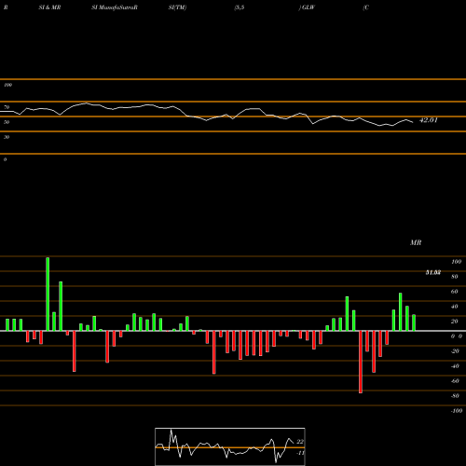The width and height of the screenshot is (466, 466).
Task: Click the longest red MR bar near -80
Action: [361, 362]
